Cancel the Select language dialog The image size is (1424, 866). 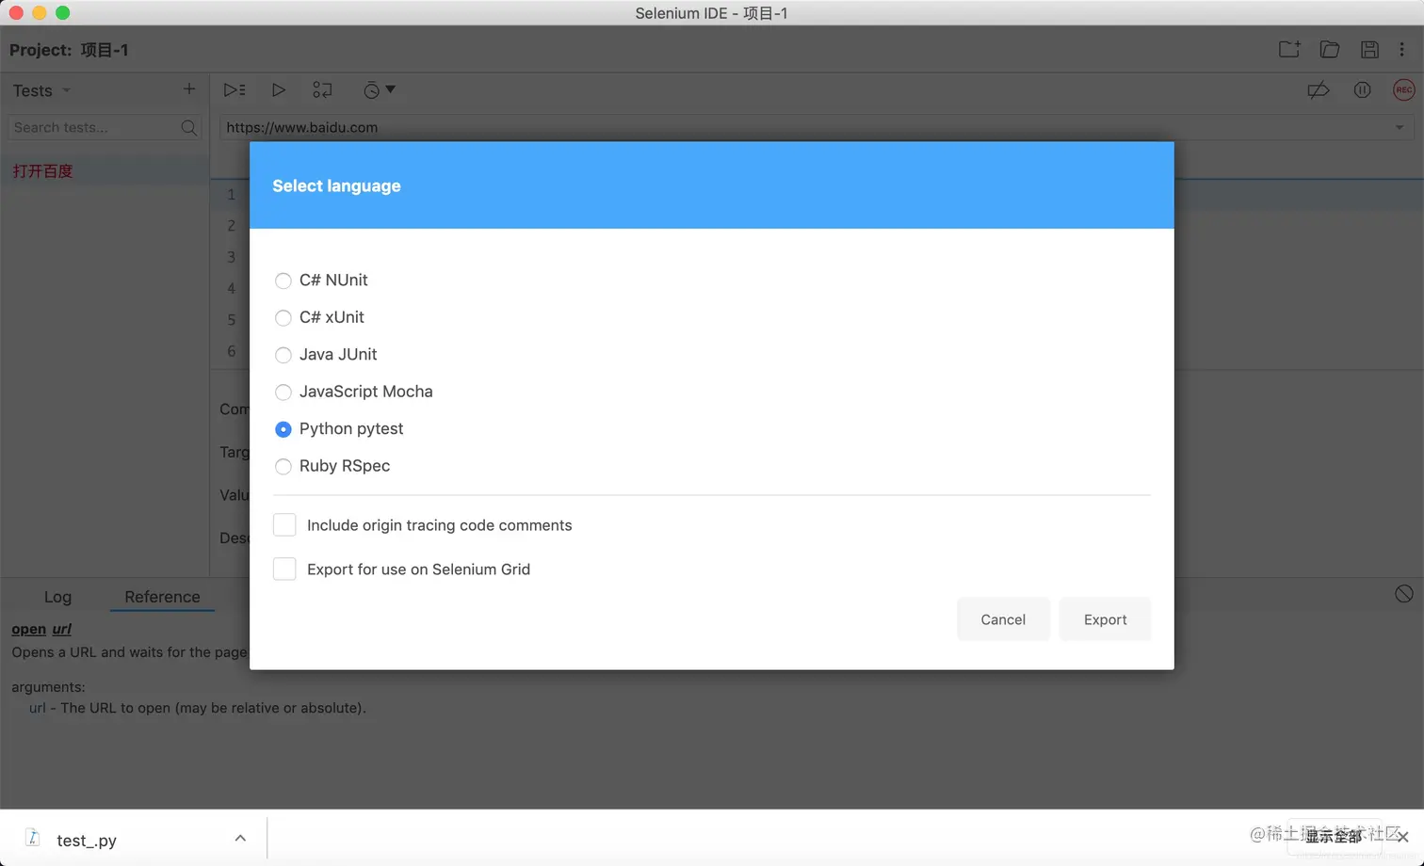(x=1003, y=619)
